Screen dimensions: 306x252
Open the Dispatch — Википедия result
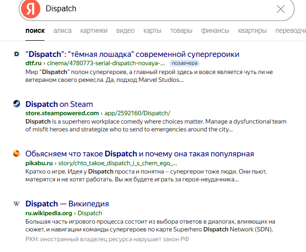click(67, 203)
